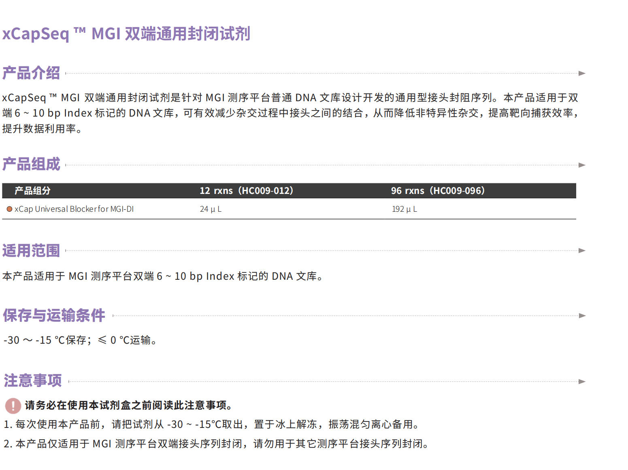The width and height of the screenshot is (628, 470).
Task: Click the xCap Universal Blocker for MGI-DI cell
Action: coord(74,209)
